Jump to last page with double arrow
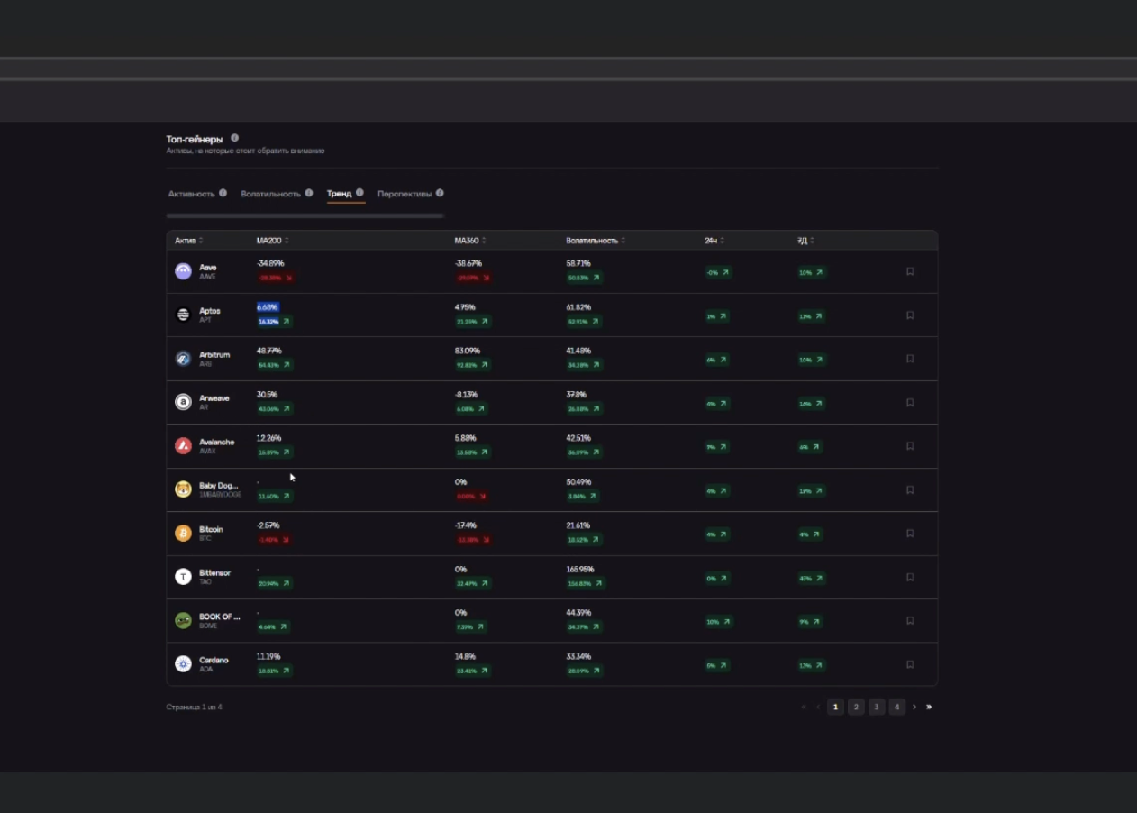 pyautogui.click(x=929, y=708)
